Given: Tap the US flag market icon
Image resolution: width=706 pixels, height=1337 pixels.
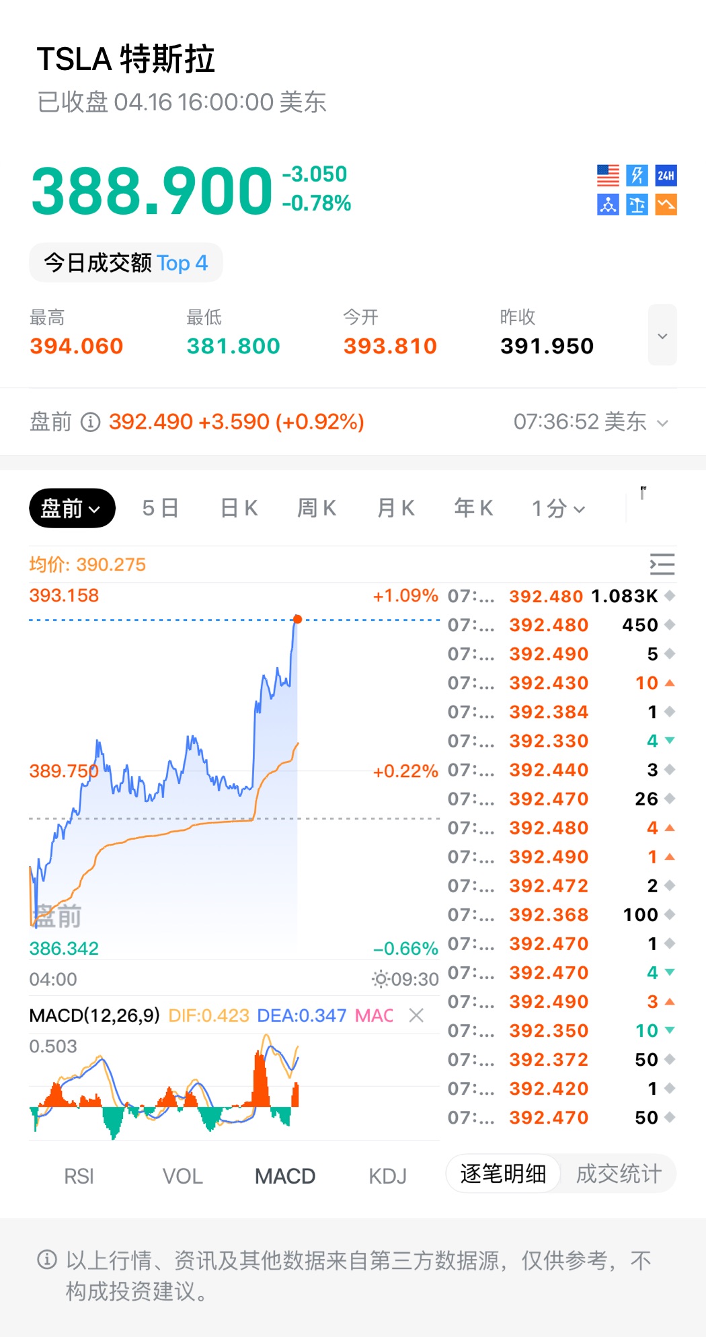Looking at the screenshot, I should [608, 176].
